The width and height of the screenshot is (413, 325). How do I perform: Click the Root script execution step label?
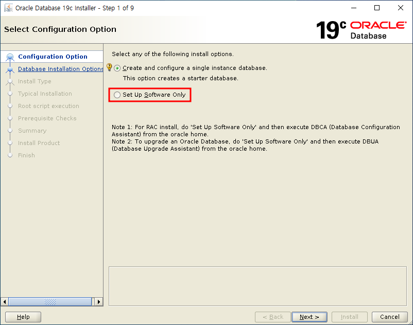pyautogui.click(x=48, y=106)
